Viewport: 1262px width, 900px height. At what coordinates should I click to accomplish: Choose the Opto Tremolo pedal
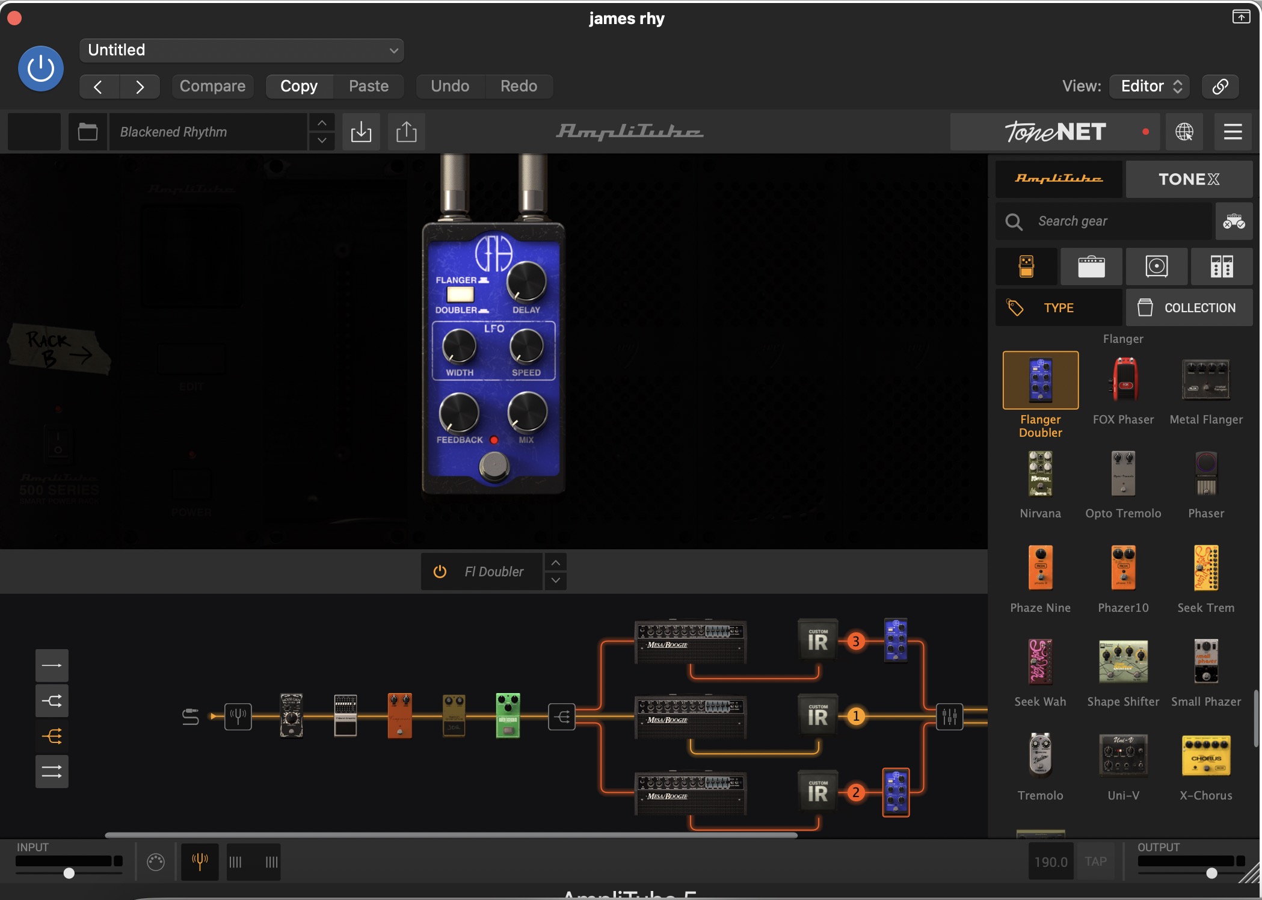pos(1123,474)
